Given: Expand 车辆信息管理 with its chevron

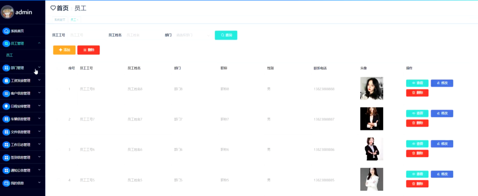Looking at the screenshot, I should point(39,119).
